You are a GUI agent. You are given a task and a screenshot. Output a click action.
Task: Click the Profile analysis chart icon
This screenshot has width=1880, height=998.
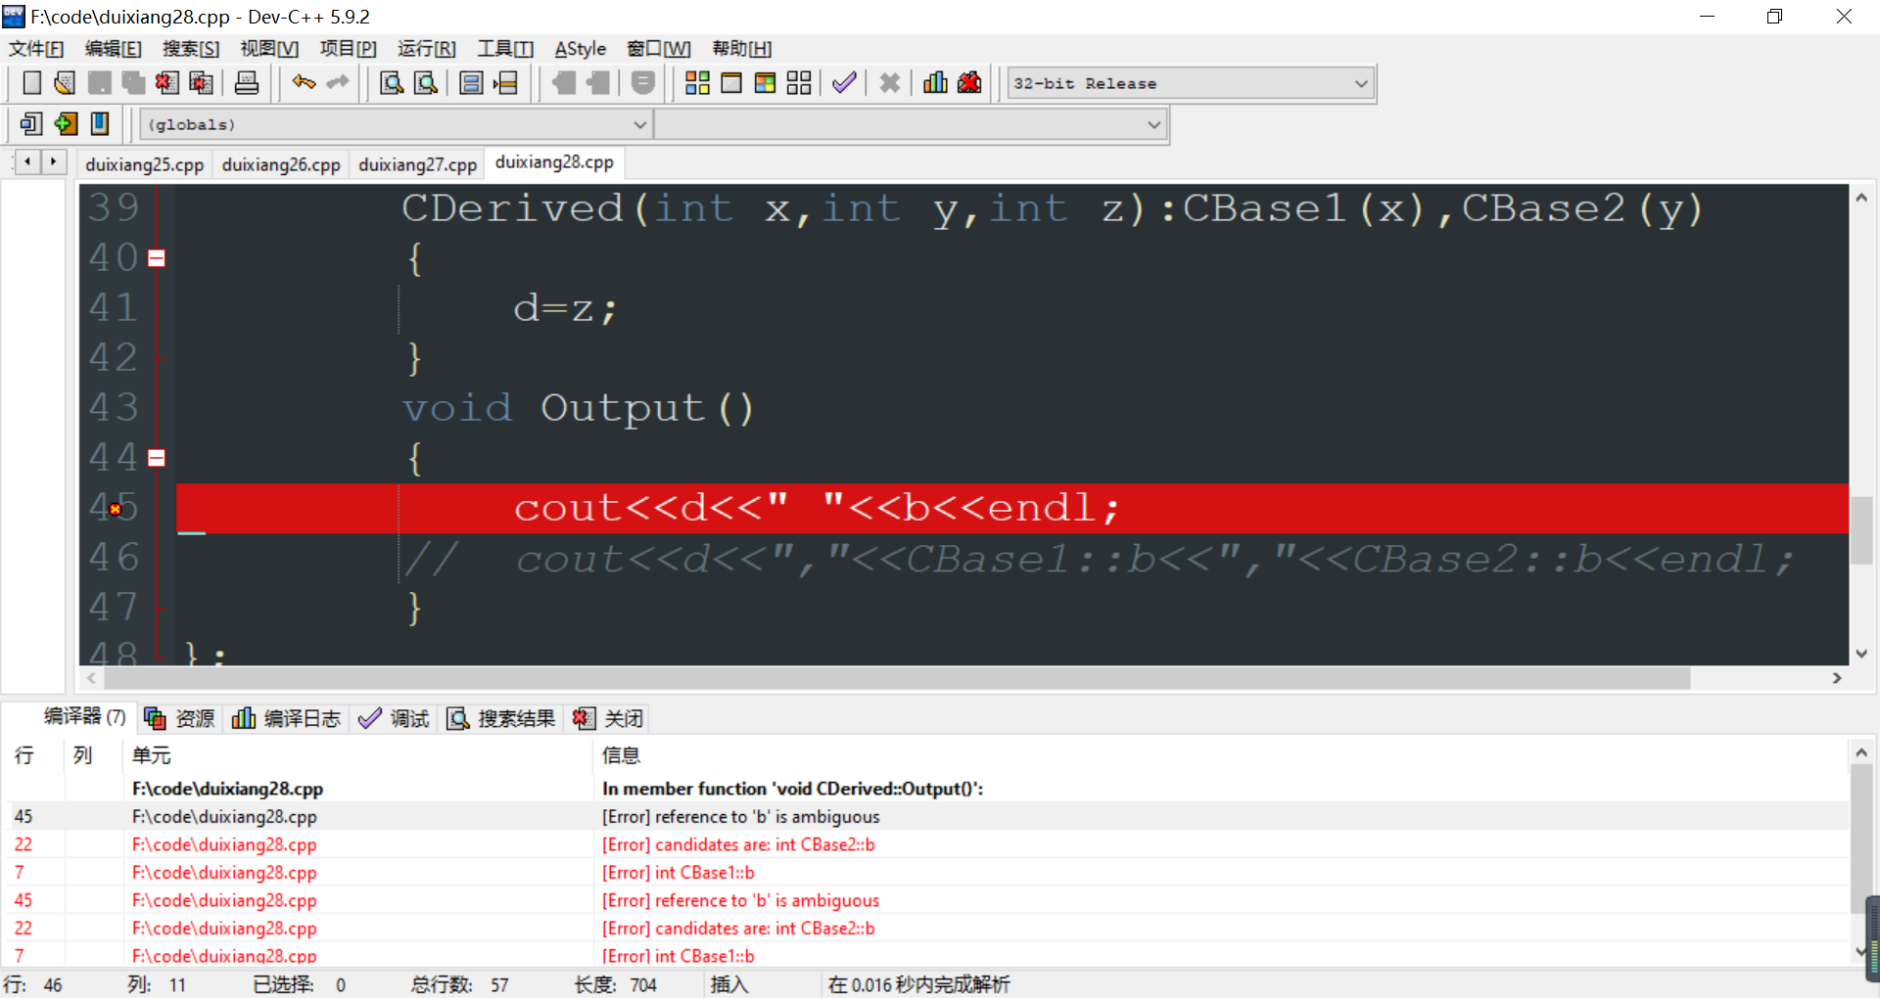pos(935,83)
